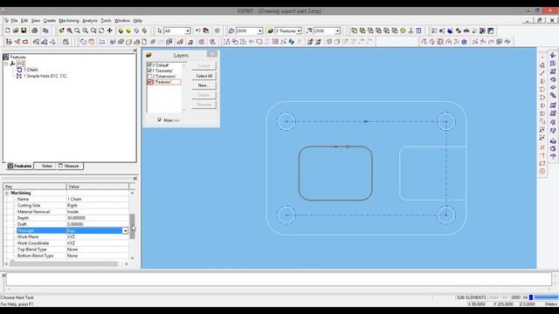Click the blank page icon in second toolbar
The width and height of the screenshot is (559, 314).
144,42
